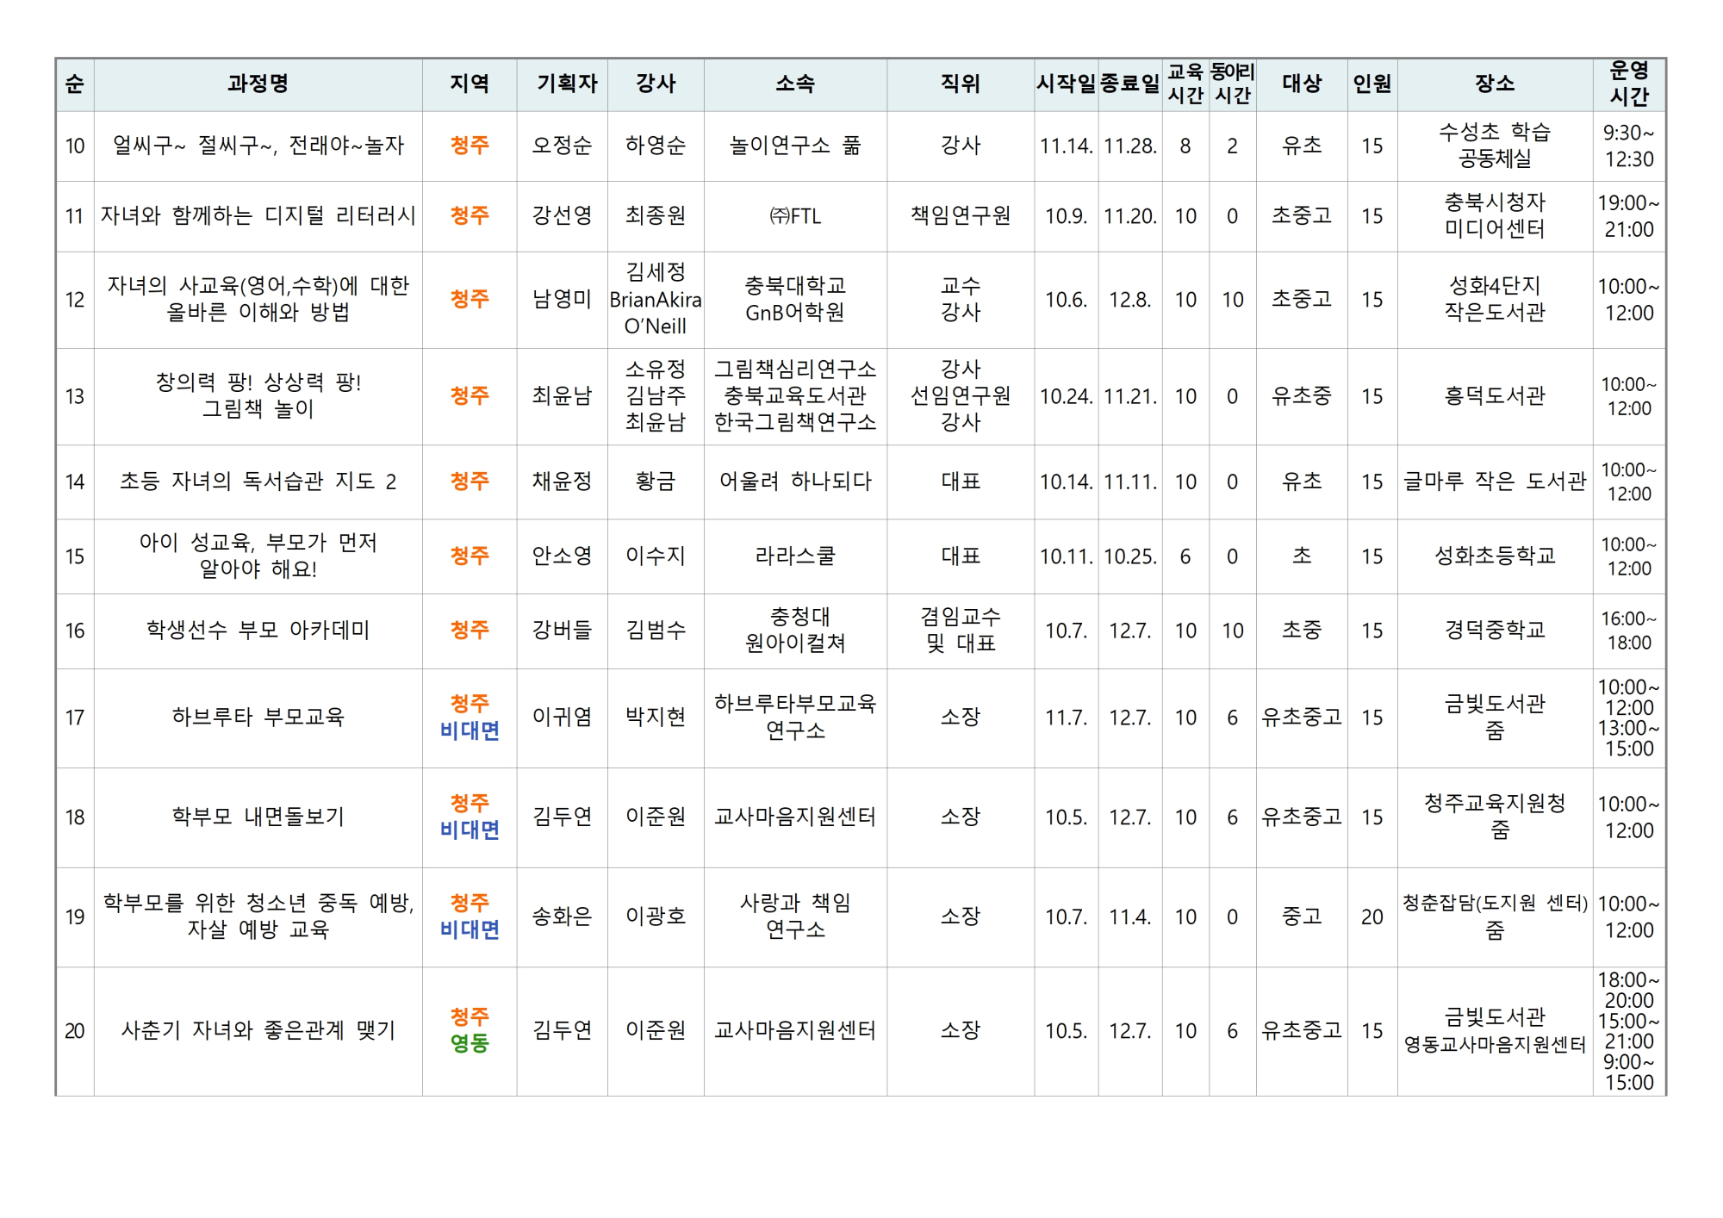This screenshot has width=1723, height=1218.
Task: Click venue 글마루 작은 도서관
Action: (x=1495, y=482)
